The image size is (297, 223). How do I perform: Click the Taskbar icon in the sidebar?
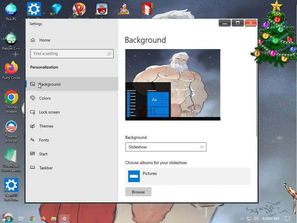pyautogui.click(x=32, y=168)
